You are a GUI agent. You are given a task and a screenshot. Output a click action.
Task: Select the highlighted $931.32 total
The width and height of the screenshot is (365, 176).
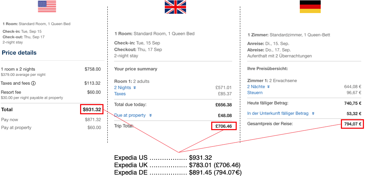pyautogui.click(x=92, y=109)
